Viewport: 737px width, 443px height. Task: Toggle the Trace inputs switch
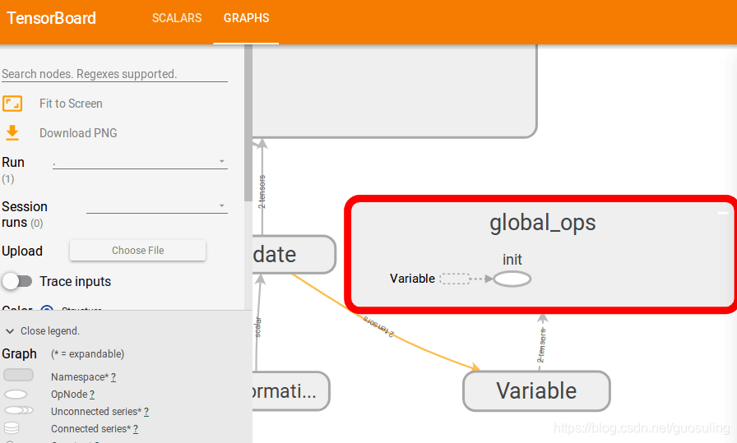click(x=17, y=281)
